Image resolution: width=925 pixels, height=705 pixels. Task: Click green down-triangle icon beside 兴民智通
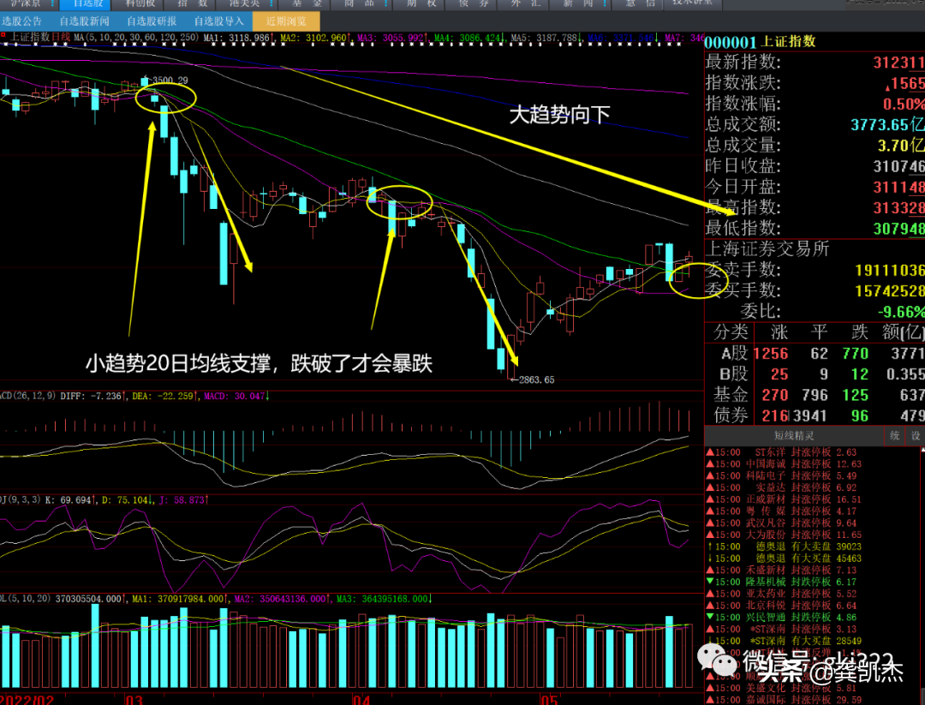[709, 617]
